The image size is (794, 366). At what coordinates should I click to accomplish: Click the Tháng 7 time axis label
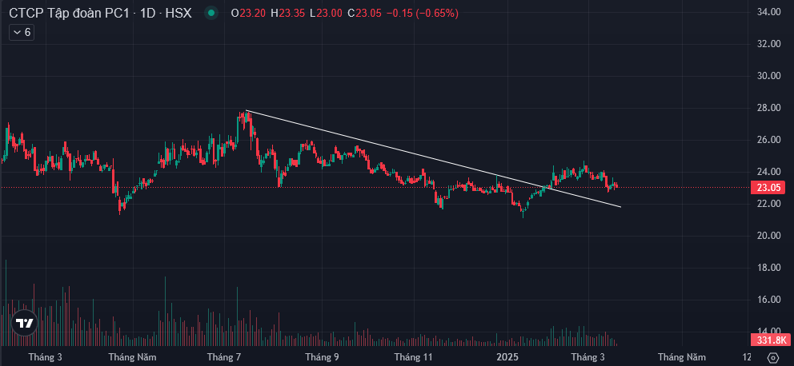click(x=224, y=357)
